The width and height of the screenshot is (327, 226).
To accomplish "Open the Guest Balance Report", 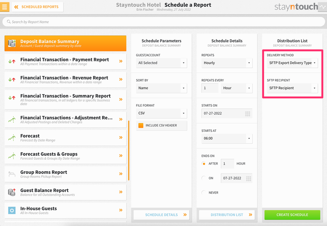I will pos(65,192).
